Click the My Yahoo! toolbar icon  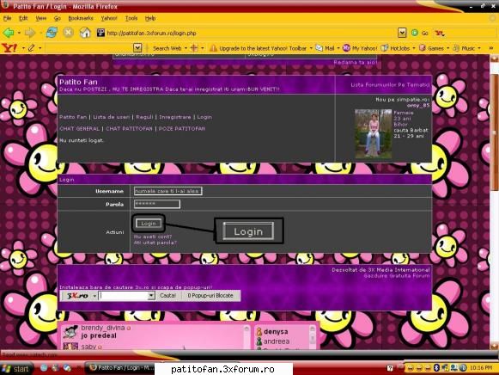[360, 48]
